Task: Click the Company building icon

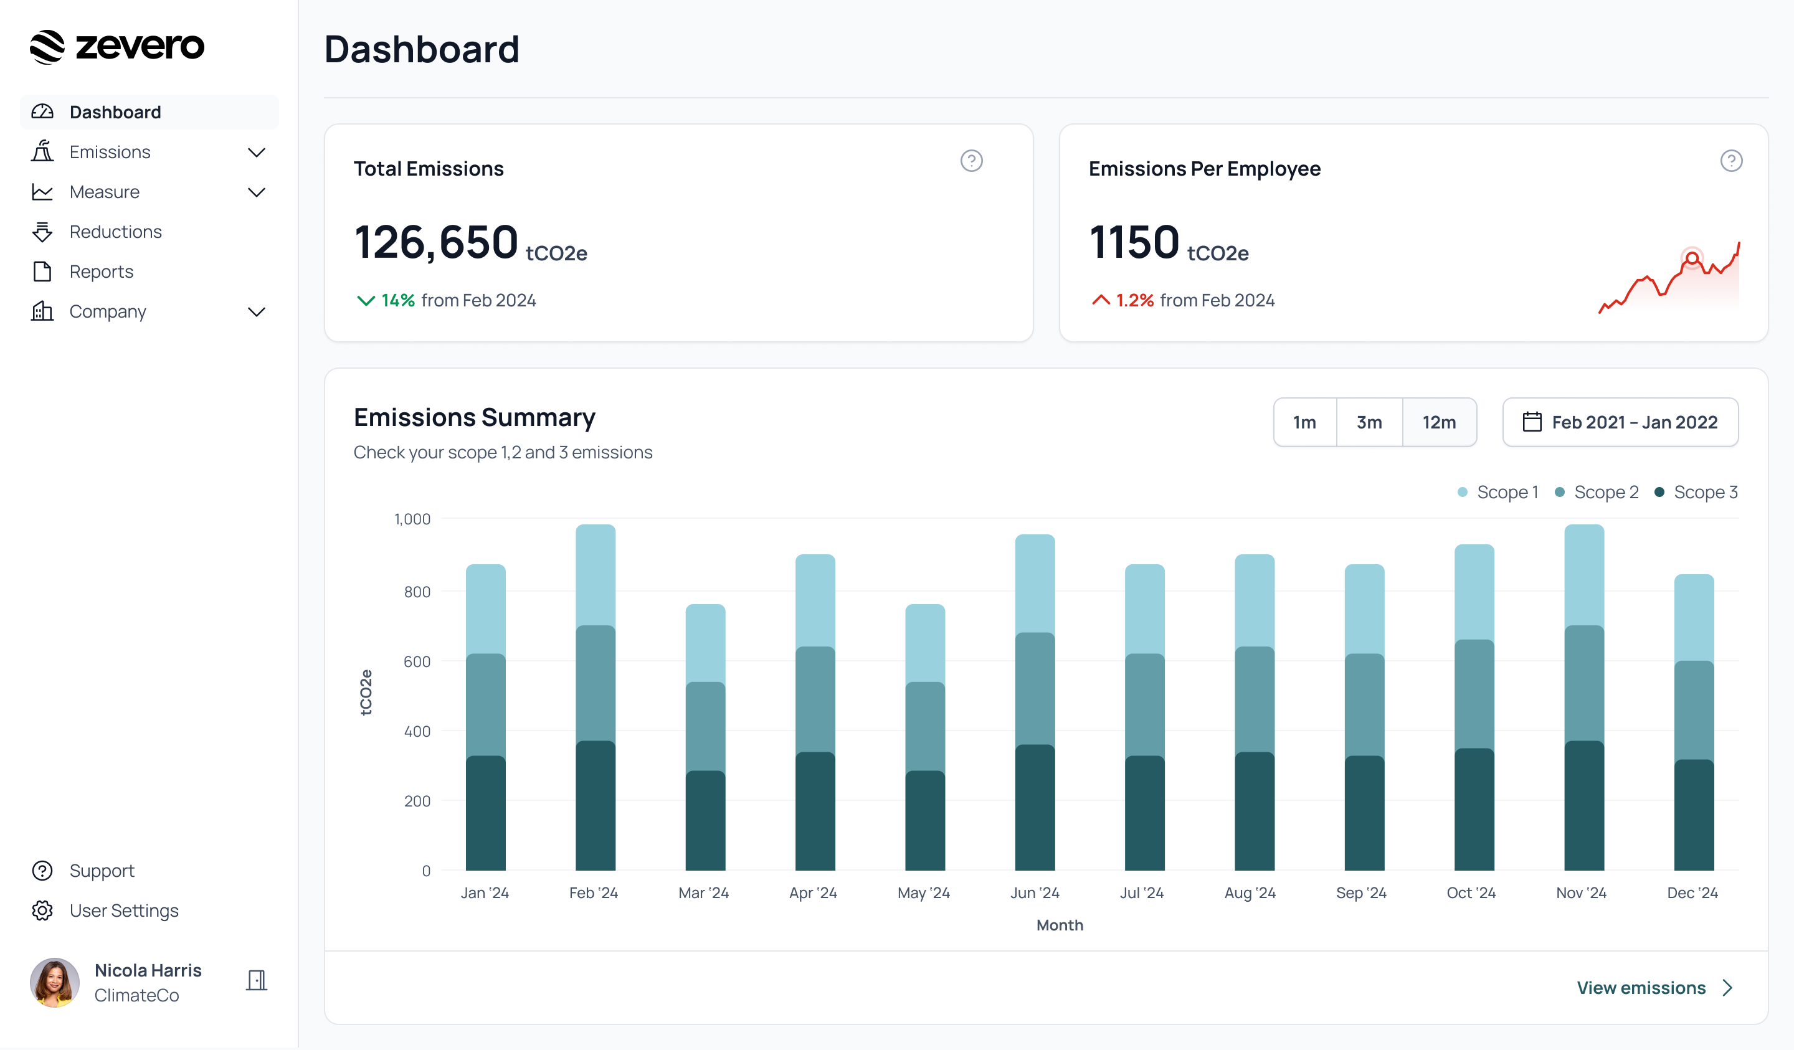Action: (x=43, y=311)
